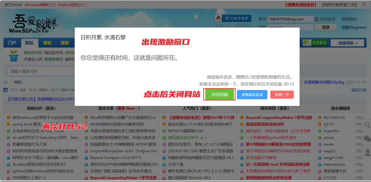This screenshot has height=182, width=371.
Task: Click the WeChat bubble icon on right sidebar
Action: click(367, 139)
